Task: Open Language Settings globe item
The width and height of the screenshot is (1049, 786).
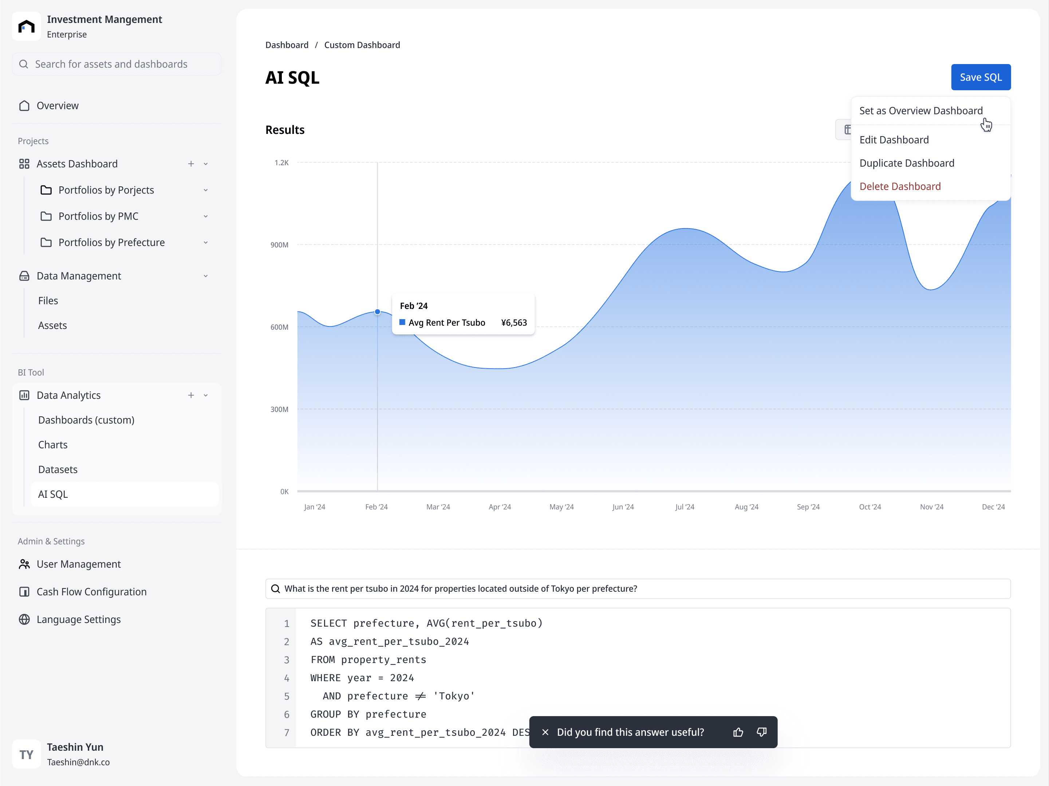Action: pyautogui.click(x=79, y=619)
